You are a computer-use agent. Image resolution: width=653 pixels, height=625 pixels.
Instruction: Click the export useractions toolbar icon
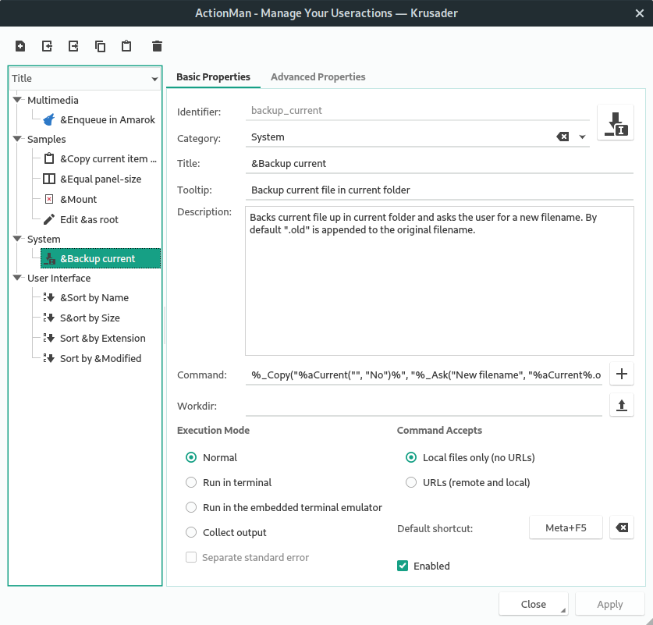pos(73,46)
